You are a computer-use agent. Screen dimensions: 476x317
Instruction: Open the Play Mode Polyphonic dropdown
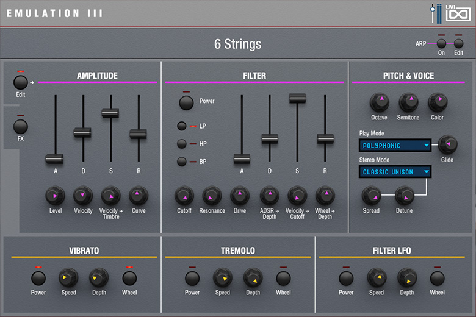[x=395, y=145]
